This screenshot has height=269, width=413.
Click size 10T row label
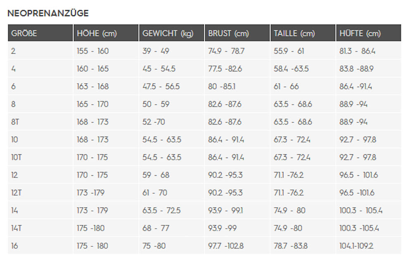[17, 158]
